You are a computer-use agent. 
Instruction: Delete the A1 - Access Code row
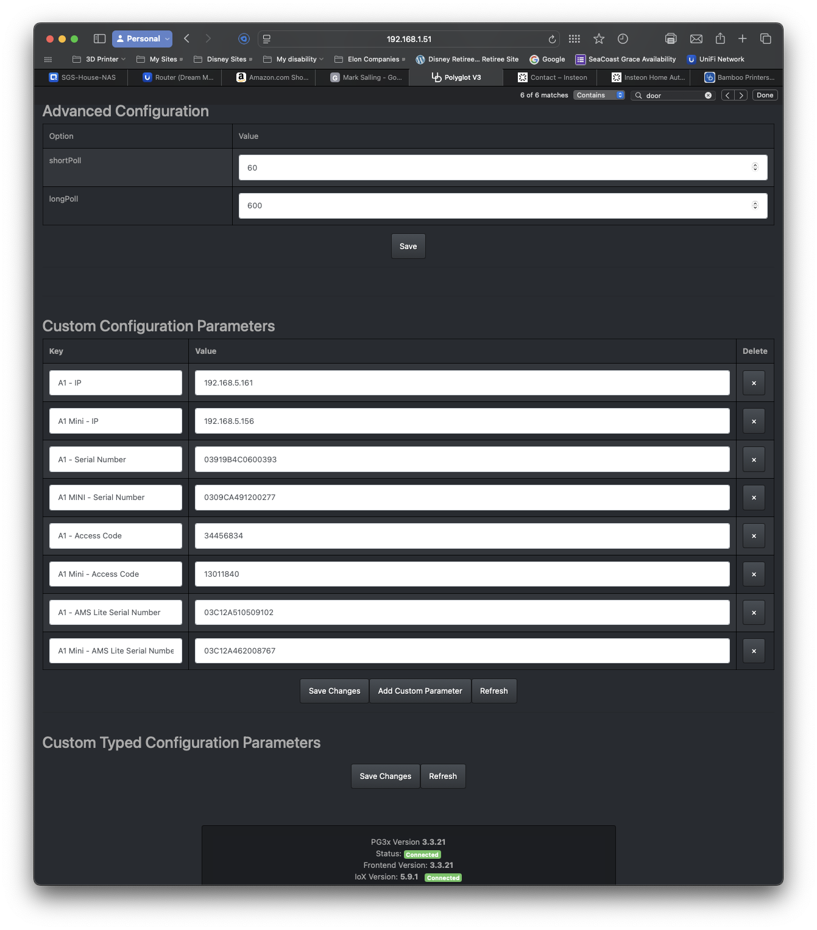(x=754, y=536)
